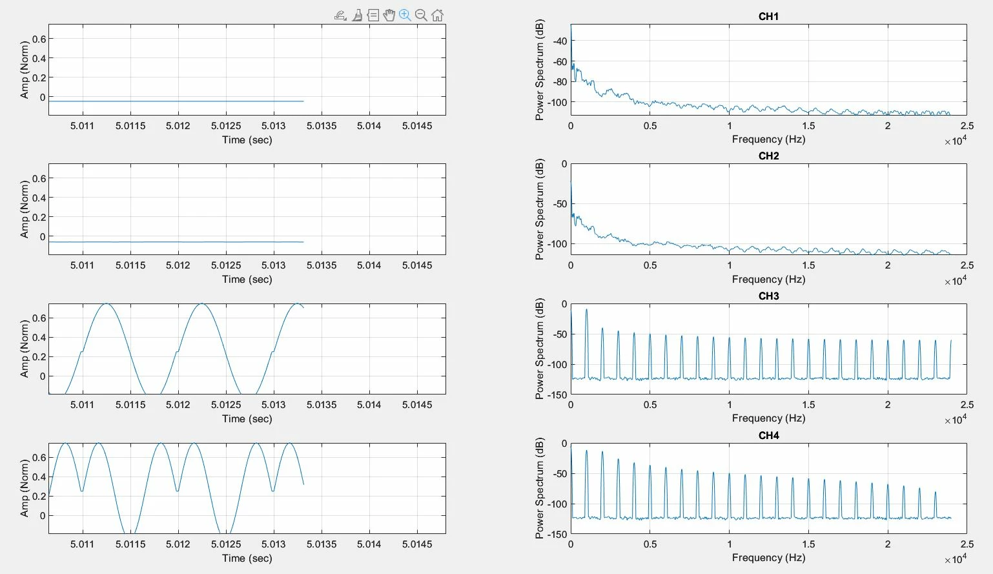
Task: Click the flat signal line in the first time plot
Action: (x=176, y=101)
